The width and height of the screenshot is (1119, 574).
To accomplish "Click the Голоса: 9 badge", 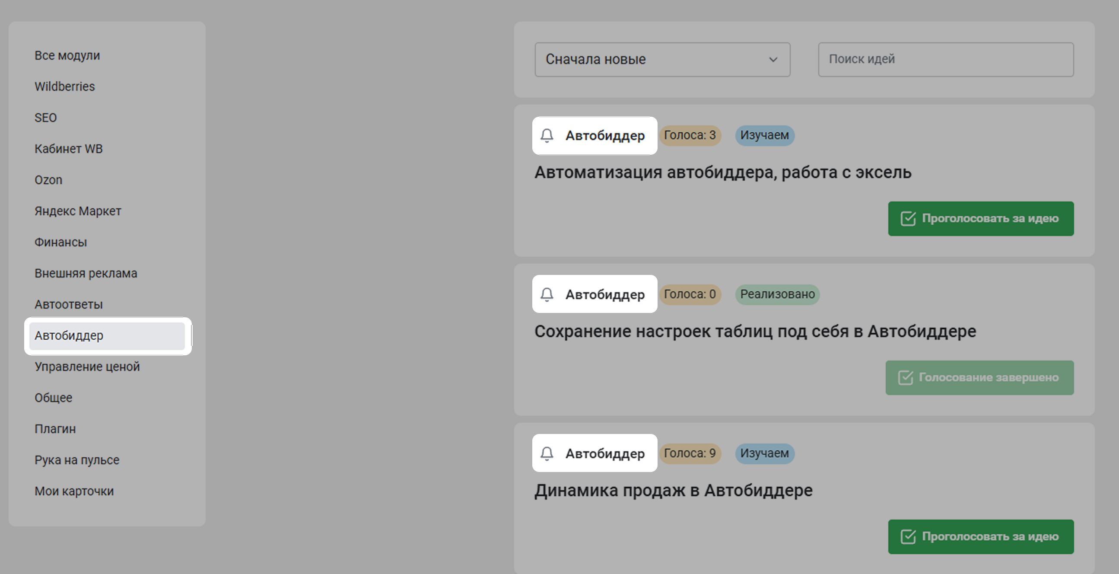I will click(x=690, y=454).
